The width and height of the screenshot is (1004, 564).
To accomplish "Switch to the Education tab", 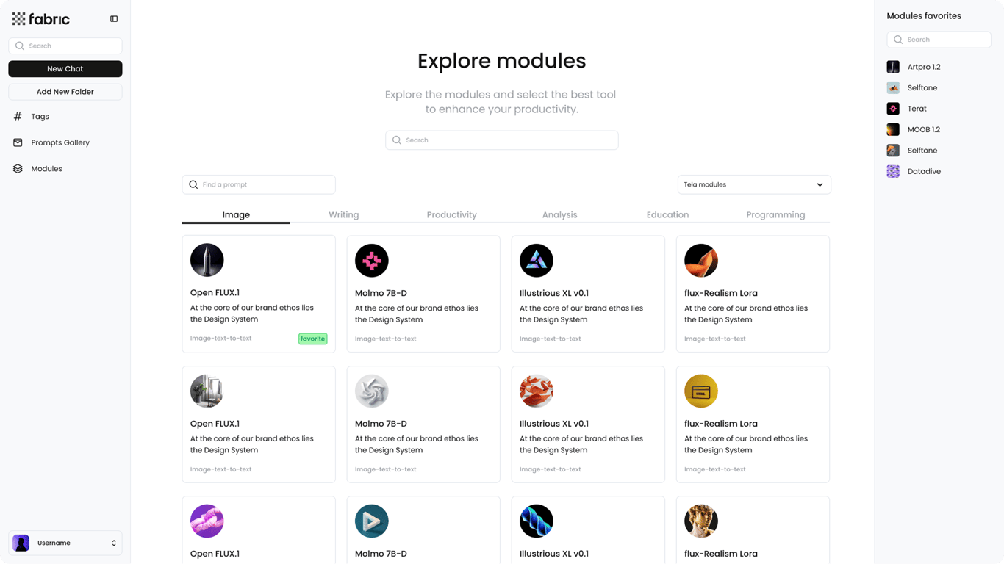I will pyautogui.click(x=667, y=215).
